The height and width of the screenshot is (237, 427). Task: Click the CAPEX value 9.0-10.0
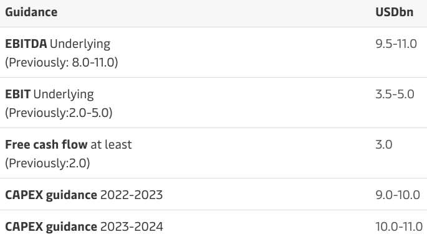pyautogui.click(x=398, y=195)
